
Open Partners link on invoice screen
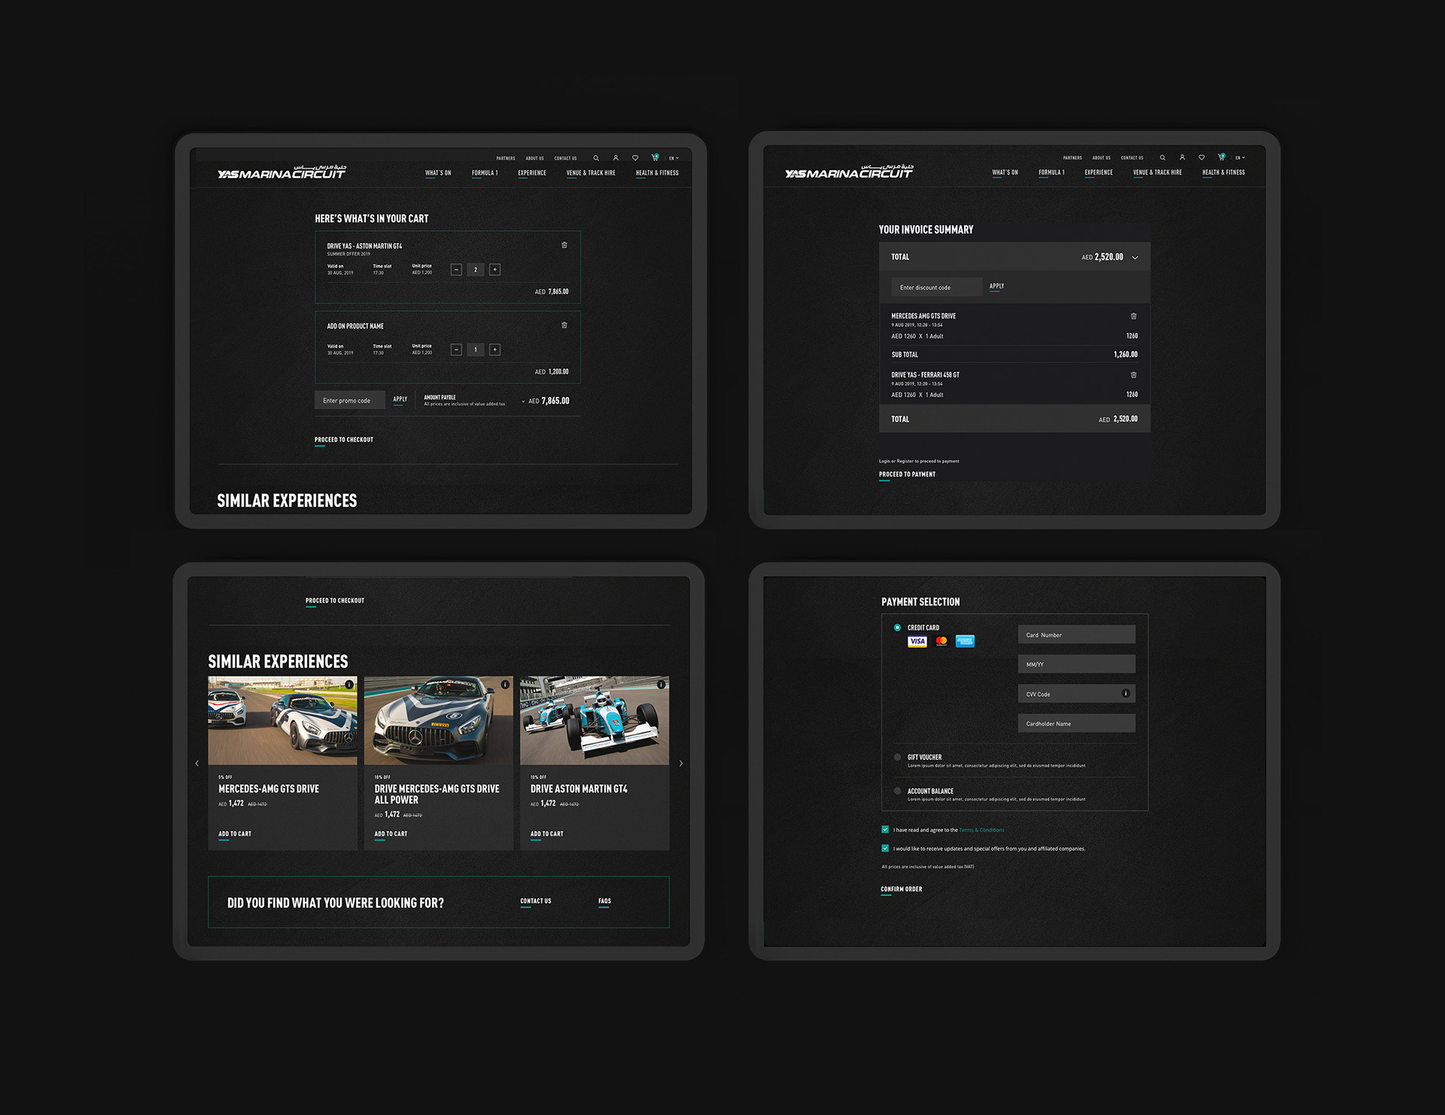pyautogui.click(x=1072, y=157)
